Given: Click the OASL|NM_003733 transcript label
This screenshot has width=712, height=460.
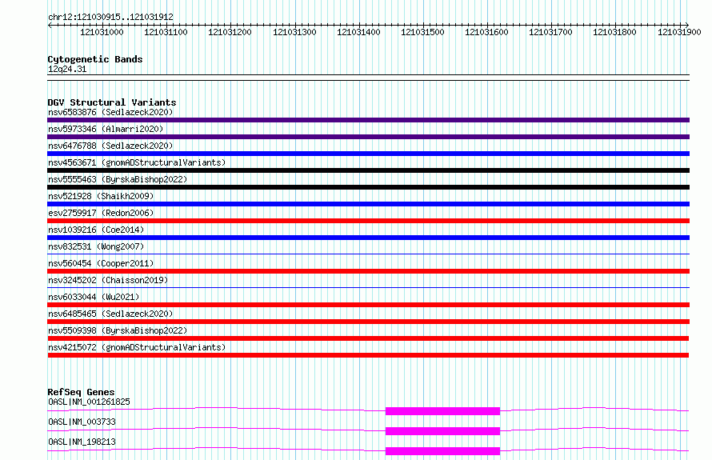Looking at the screenshot, I should point(82,422).
